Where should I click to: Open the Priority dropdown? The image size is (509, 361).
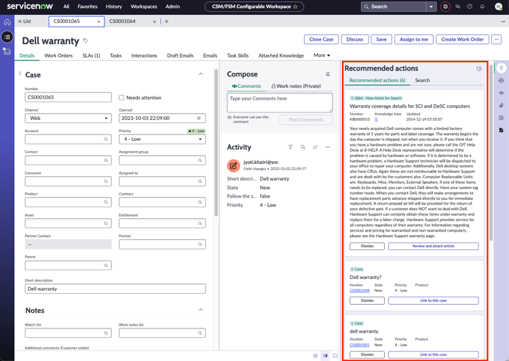[x=162, y=139]
